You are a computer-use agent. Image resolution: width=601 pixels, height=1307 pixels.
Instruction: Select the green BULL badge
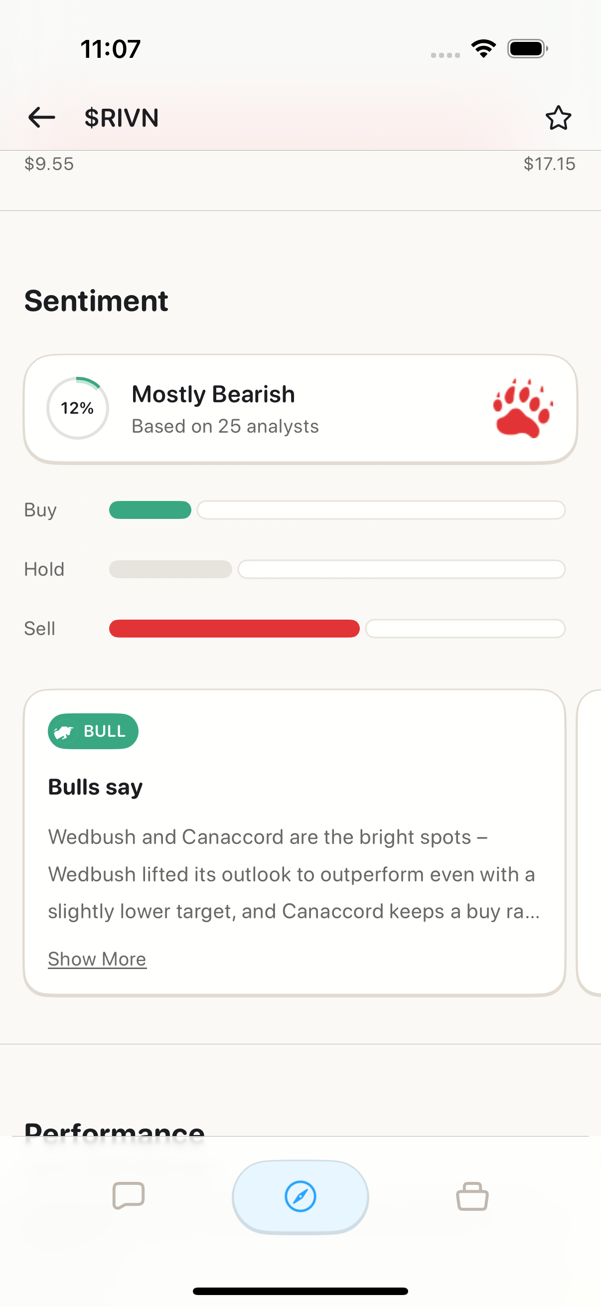(93, 731)
